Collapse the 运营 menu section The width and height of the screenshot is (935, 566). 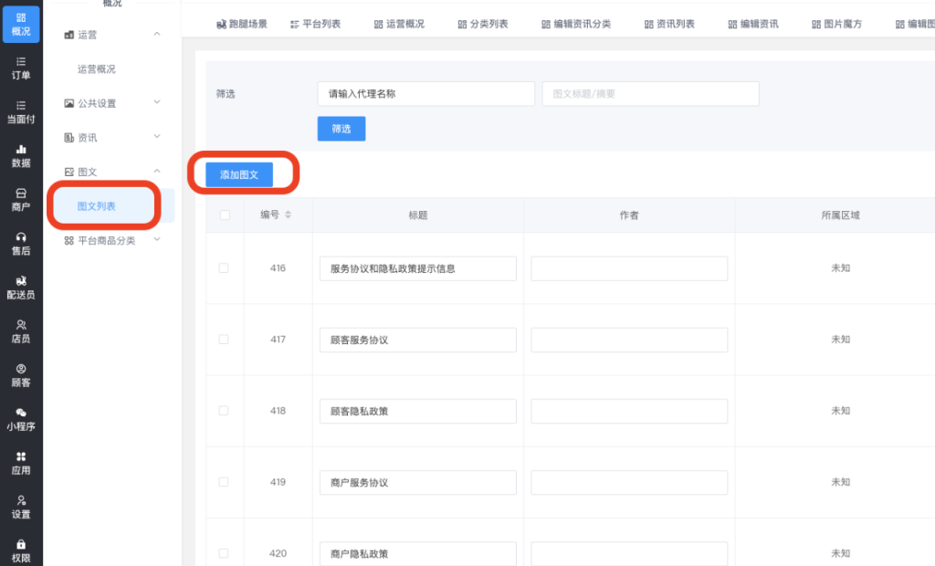coord(157,34)
